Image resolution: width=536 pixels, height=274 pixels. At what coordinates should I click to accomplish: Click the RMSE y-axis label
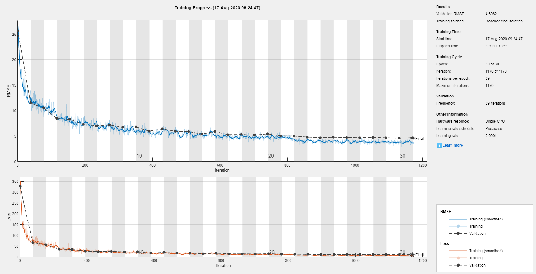(9, 91)
